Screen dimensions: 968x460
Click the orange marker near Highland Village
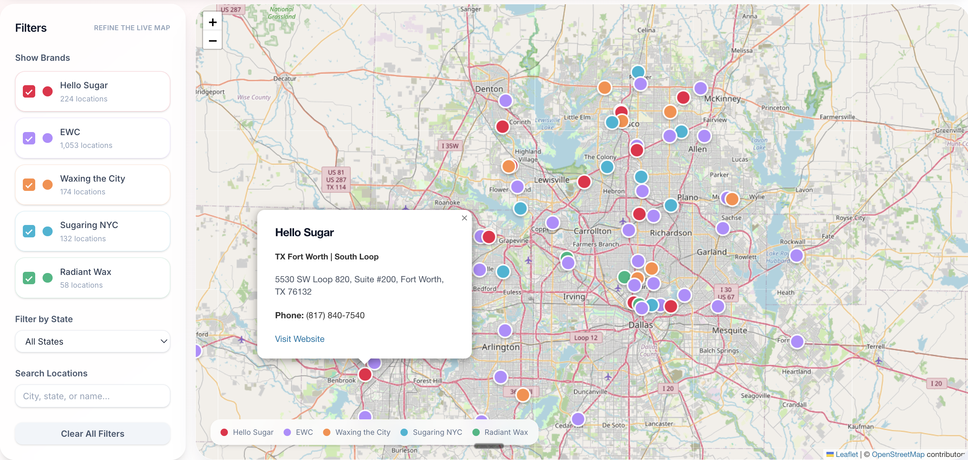click(x=508, y=166)
